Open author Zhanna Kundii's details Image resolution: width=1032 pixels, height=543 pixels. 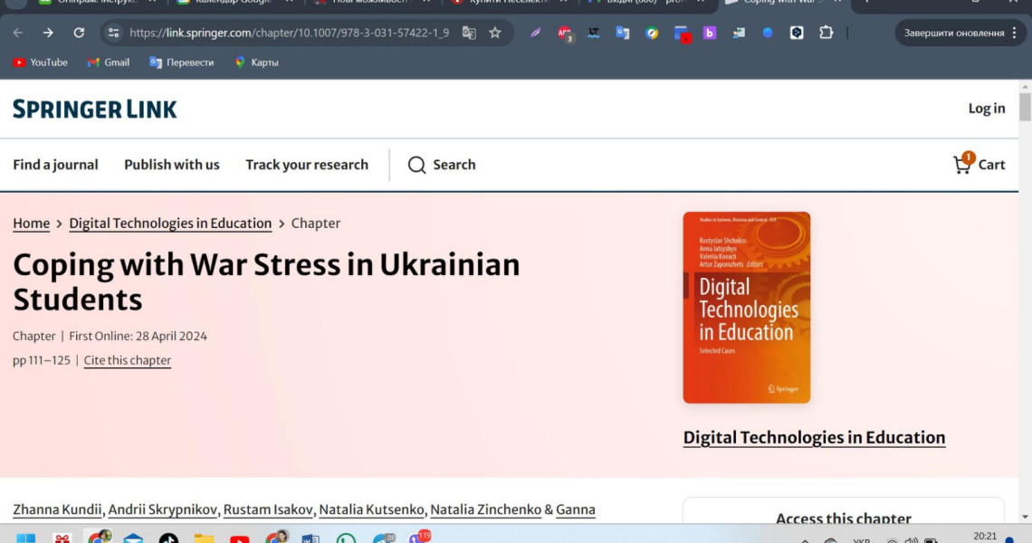pyautogui.click(x=57, y=510)
